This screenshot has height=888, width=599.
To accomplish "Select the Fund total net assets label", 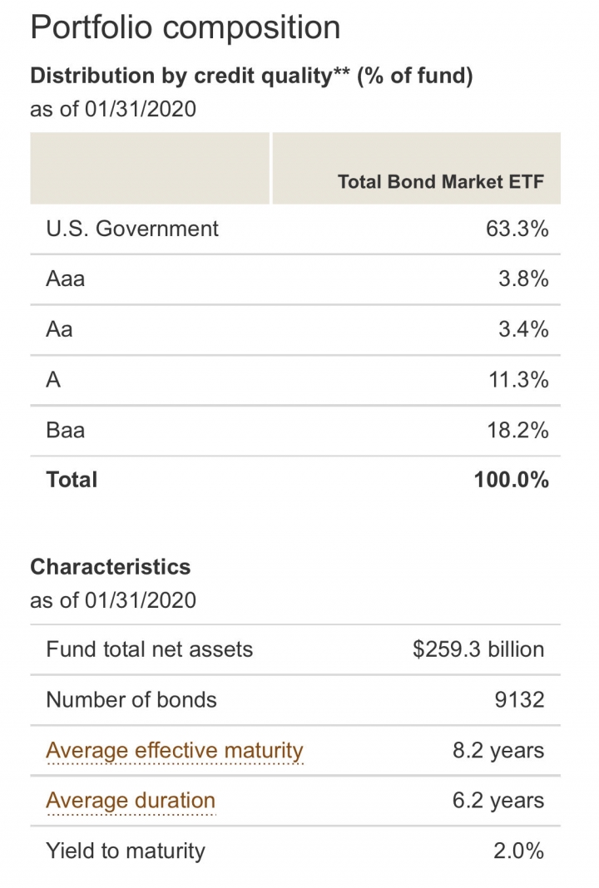I will (150, 649).
